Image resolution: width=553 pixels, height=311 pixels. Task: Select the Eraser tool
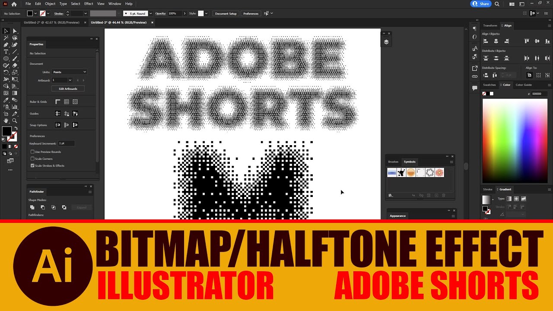pyautogui.click(x=15, y=65)
